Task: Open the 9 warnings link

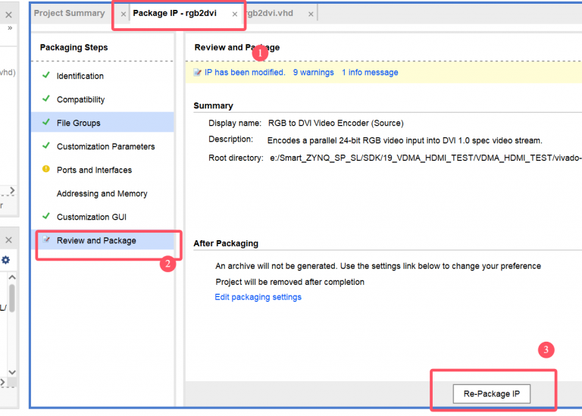Action: click(x=313, y=73)
